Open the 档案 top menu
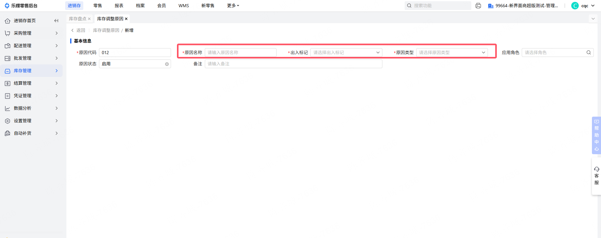 (140, 6)
